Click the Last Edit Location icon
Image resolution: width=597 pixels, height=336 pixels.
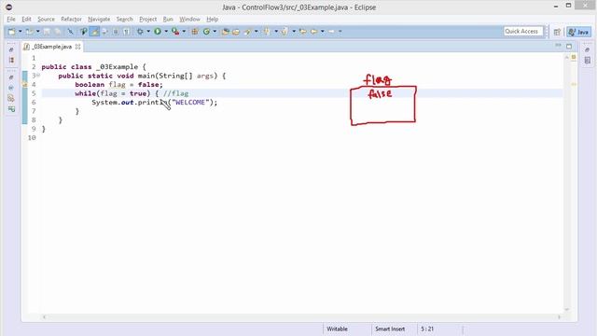coord(303,32)
